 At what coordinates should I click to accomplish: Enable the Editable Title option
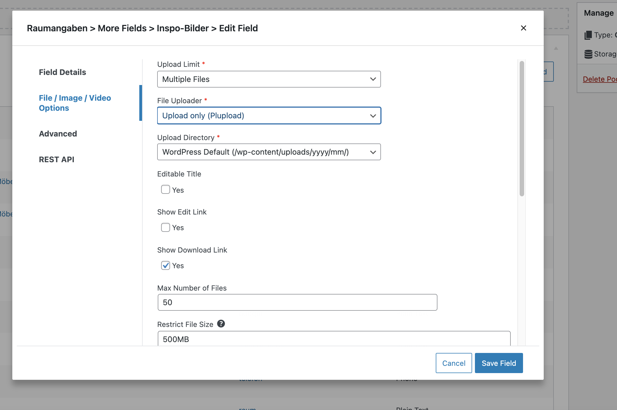pyautogui.click(x=165, y=189)
